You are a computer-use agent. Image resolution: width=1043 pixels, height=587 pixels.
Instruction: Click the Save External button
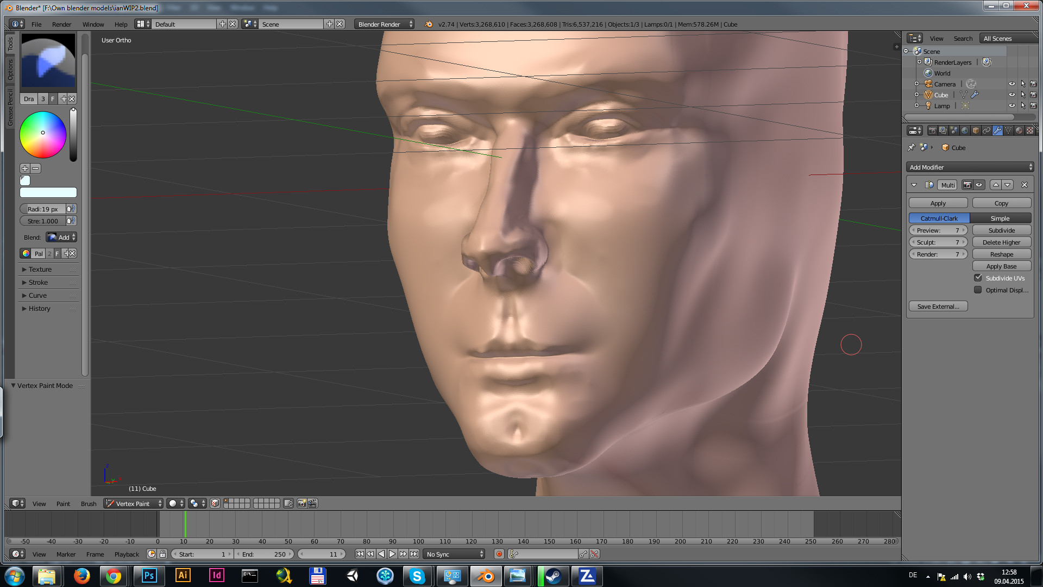938,306
